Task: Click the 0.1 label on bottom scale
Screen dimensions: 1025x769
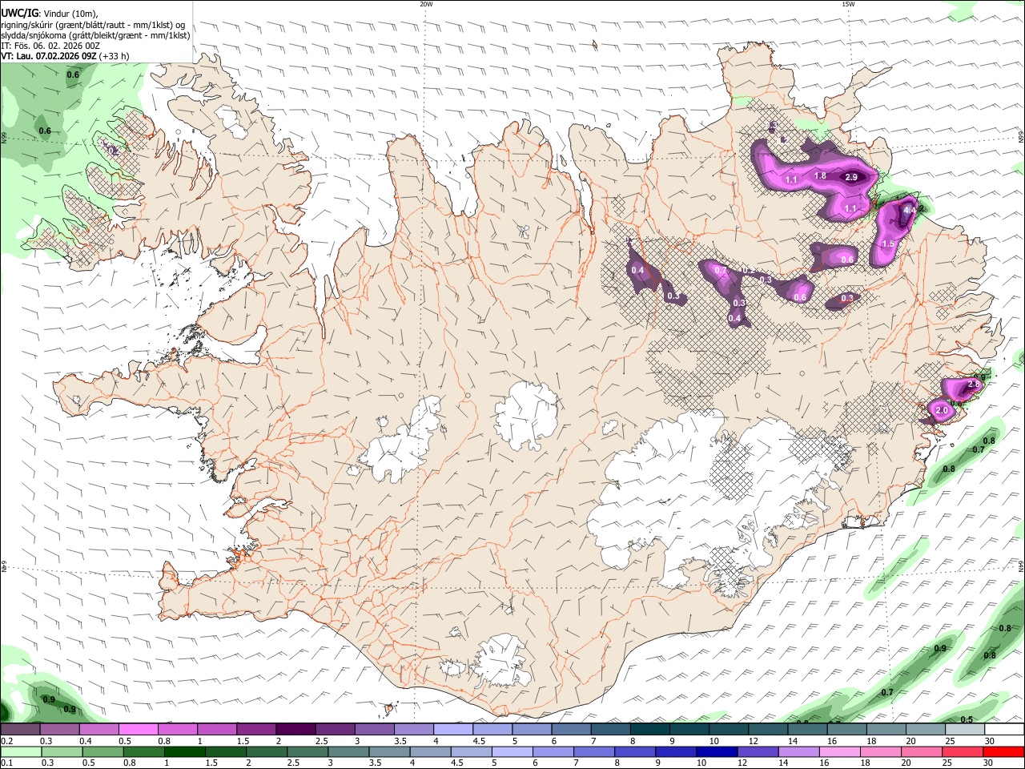Action: (x=7, y=763)
